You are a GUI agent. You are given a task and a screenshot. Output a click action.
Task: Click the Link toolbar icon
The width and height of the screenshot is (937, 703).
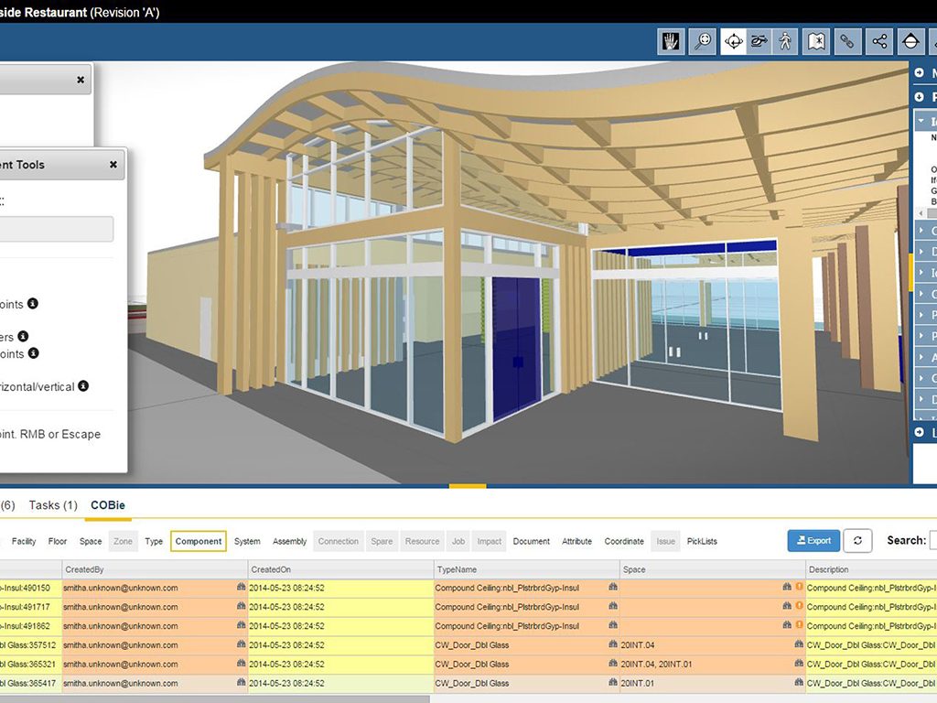tap(847, 41)
